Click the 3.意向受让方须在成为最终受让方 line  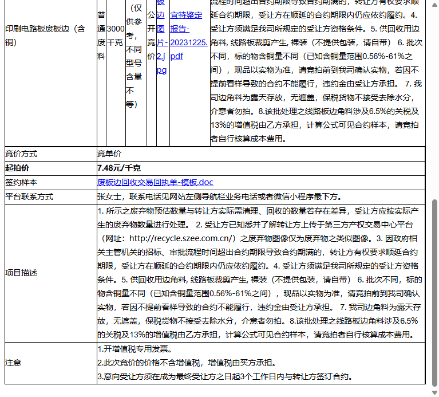point(225,376)
